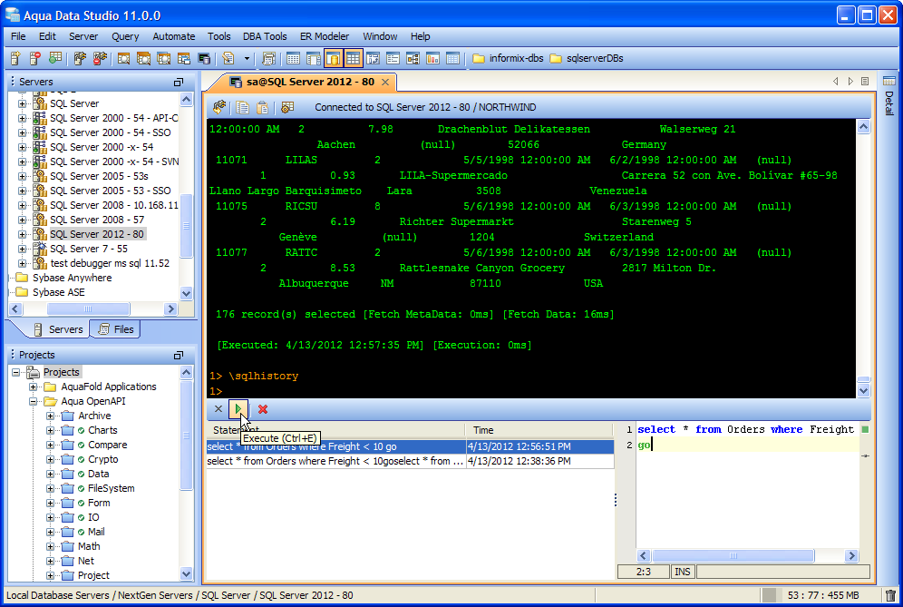
Task: Close the sa@SQL Server 2012 - 80 tab
Action: [385, 82]
